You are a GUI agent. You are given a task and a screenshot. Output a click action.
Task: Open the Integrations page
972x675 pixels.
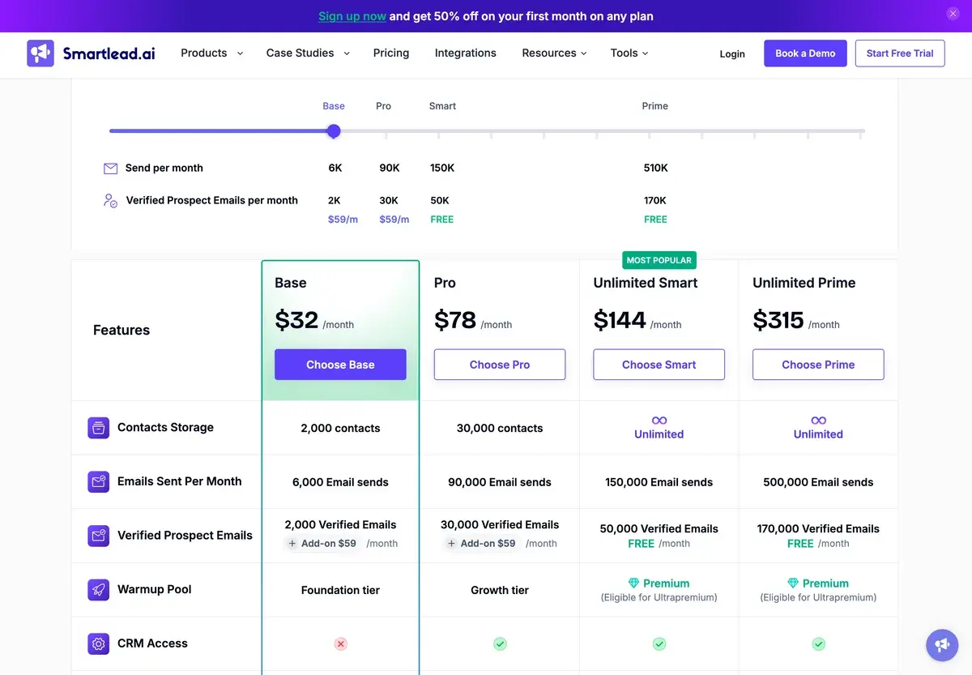pos(466,53)
